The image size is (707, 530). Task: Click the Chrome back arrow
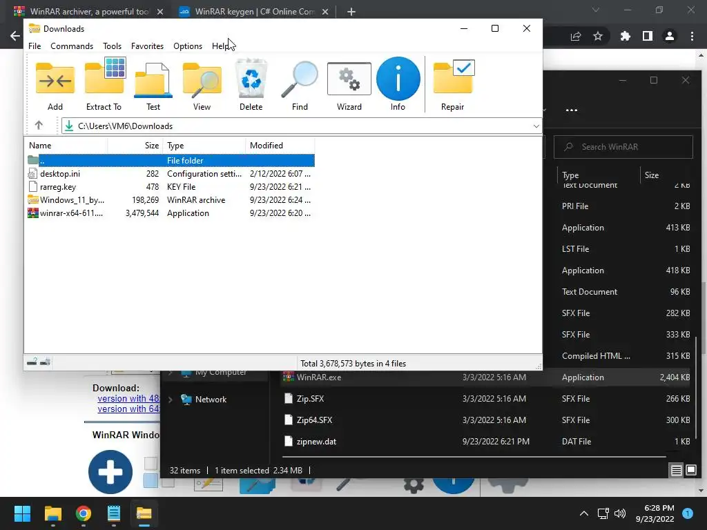click(15, 36)
